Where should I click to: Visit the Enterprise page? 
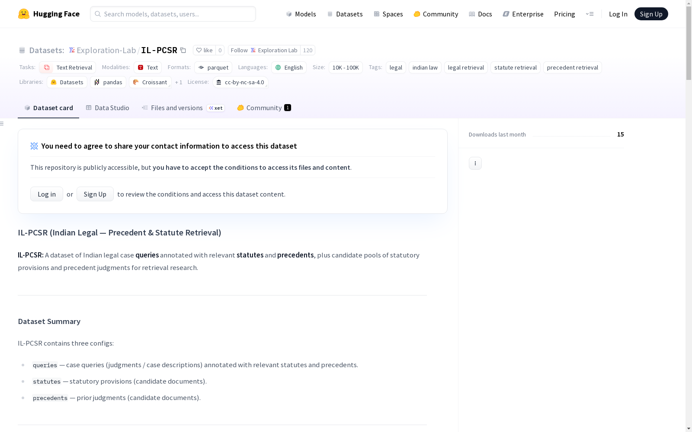click(523, 14)
